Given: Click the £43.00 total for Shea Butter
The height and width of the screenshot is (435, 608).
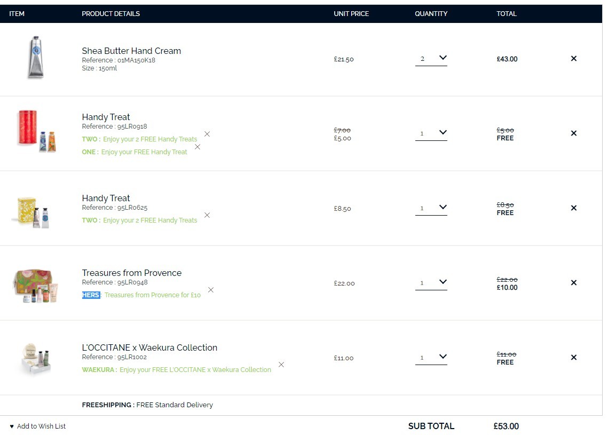Looking at the screenshot, I should point(507,59).
